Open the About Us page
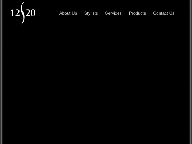 [68, 13]
